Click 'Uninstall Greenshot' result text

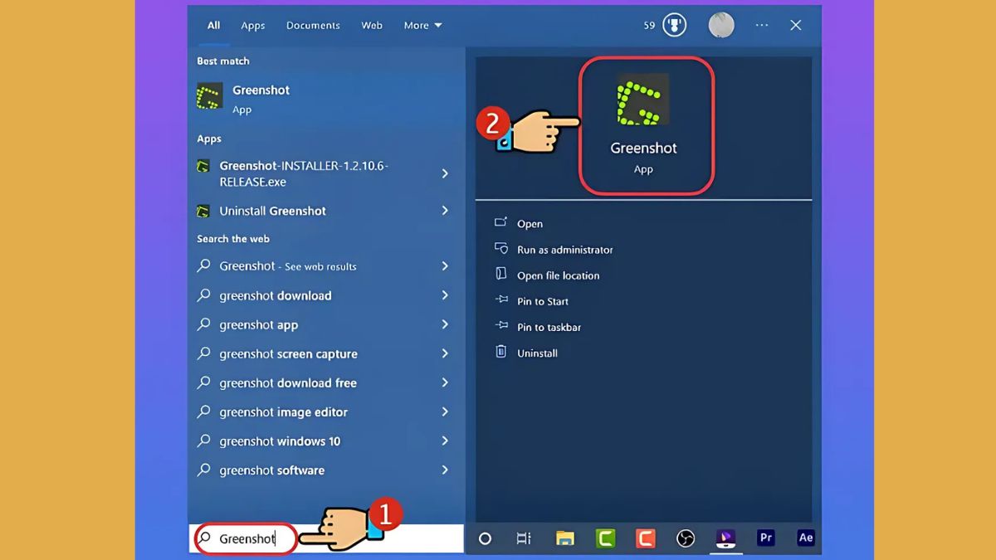tap(272, 211)
